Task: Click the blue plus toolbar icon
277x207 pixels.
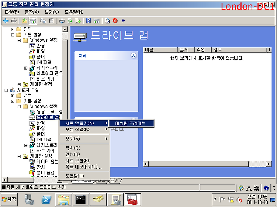Action: [x=123, y=21]
